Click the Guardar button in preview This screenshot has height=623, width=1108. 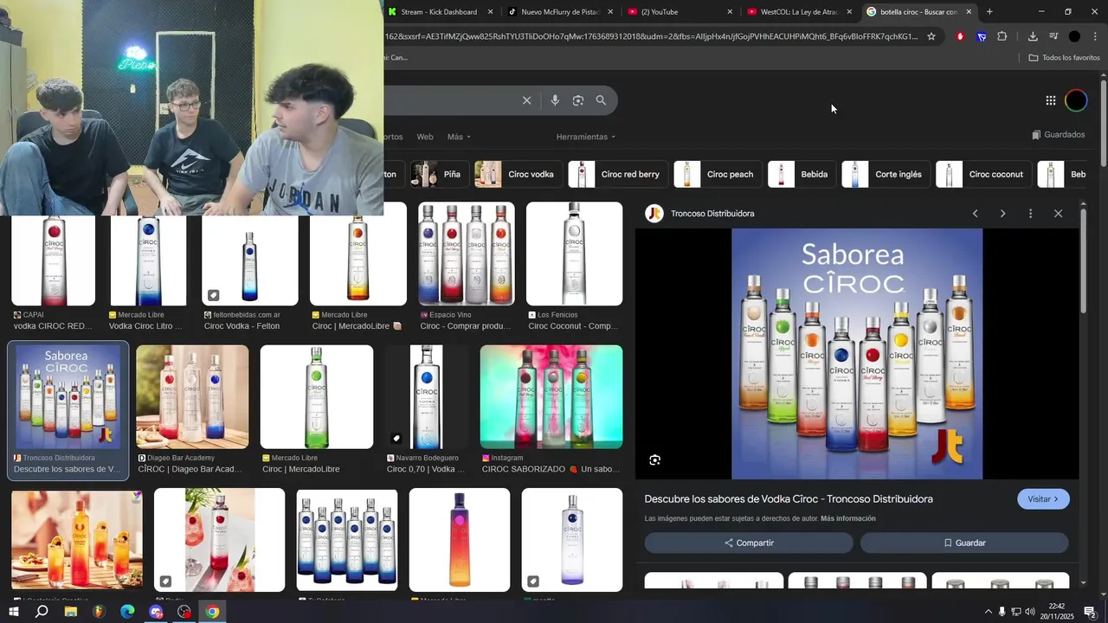[964, 543]
